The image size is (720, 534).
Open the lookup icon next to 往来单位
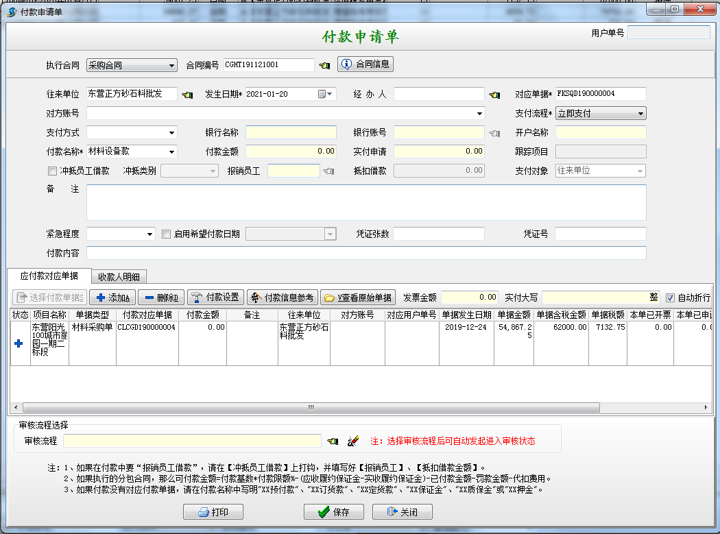(x=186, y=94)
